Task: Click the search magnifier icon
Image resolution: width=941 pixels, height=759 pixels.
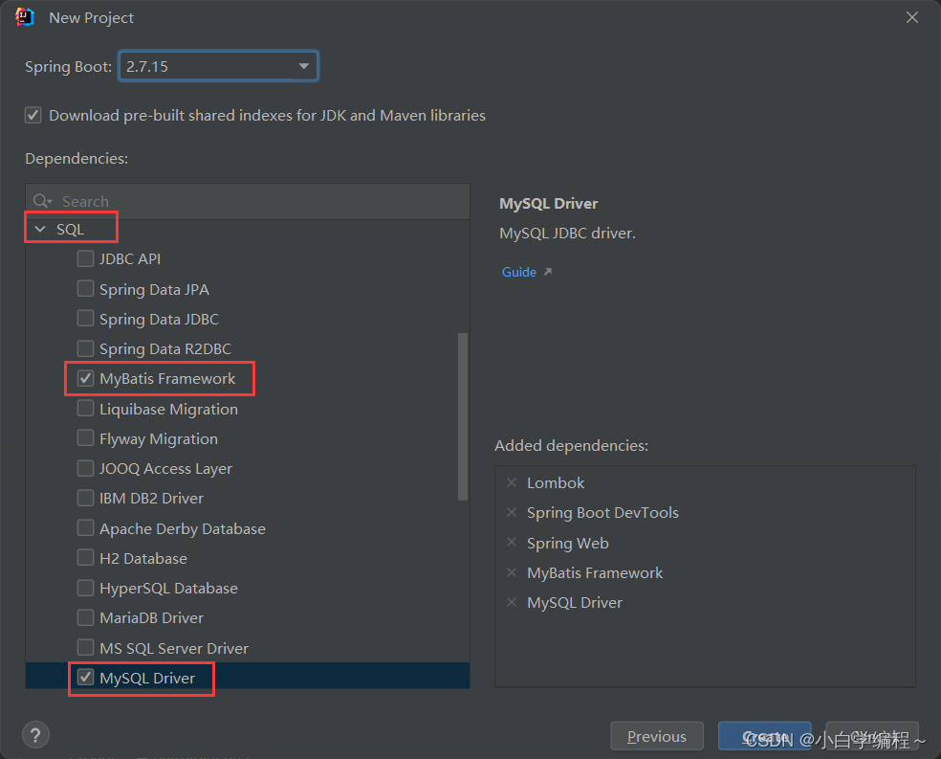Action: pyautogui.click(x=42, y=201)
